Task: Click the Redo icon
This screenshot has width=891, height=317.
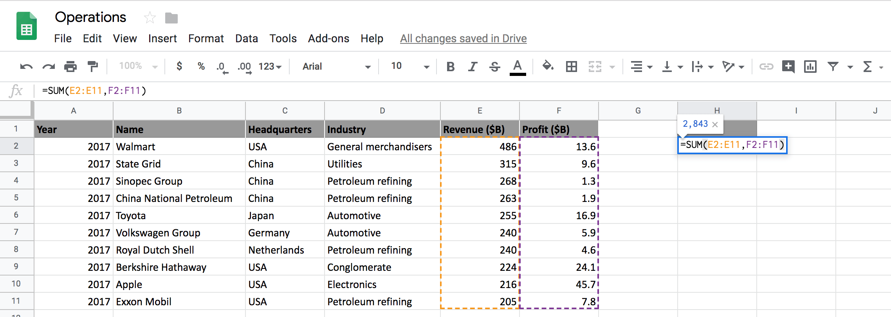Action: 49,67
